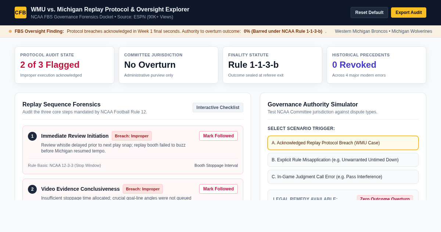The height and width of the screenshot is (232, 441).
Task: Mark Immediate Review Initiation step as followed
Action: (218, 136)
